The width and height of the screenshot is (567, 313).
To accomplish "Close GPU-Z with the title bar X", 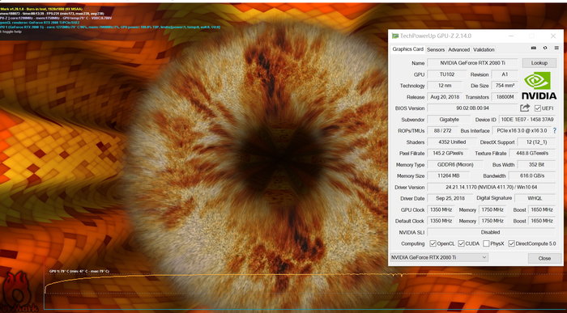I will tap(553, 36).
